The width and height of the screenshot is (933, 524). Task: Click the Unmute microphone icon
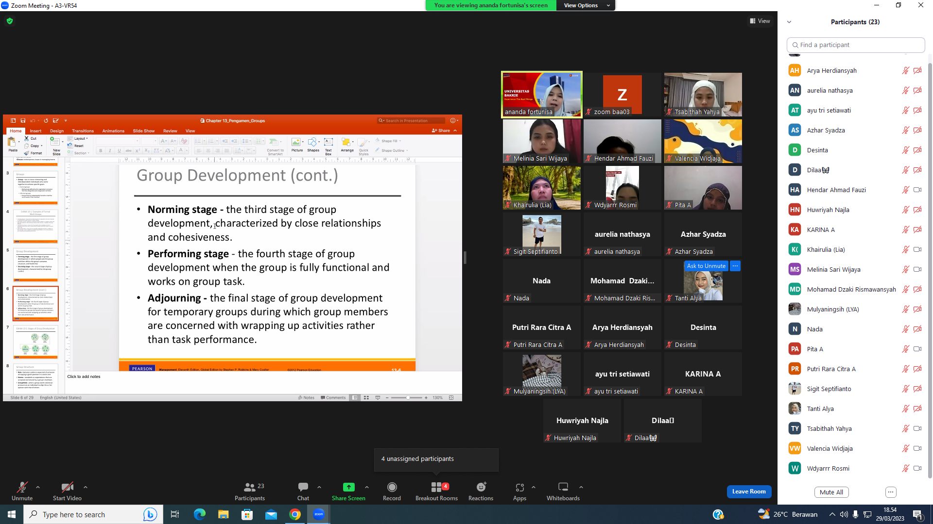[22, 487]
